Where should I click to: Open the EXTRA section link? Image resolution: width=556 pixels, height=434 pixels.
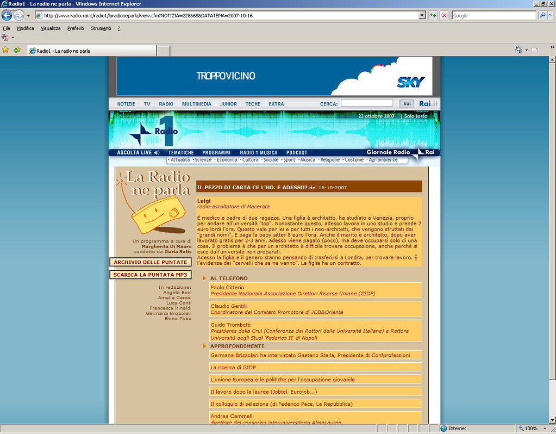click(x=276, y=104)
